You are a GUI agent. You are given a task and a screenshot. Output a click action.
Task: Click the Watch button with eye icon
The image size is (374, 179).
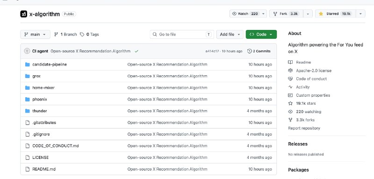(245, 14)
